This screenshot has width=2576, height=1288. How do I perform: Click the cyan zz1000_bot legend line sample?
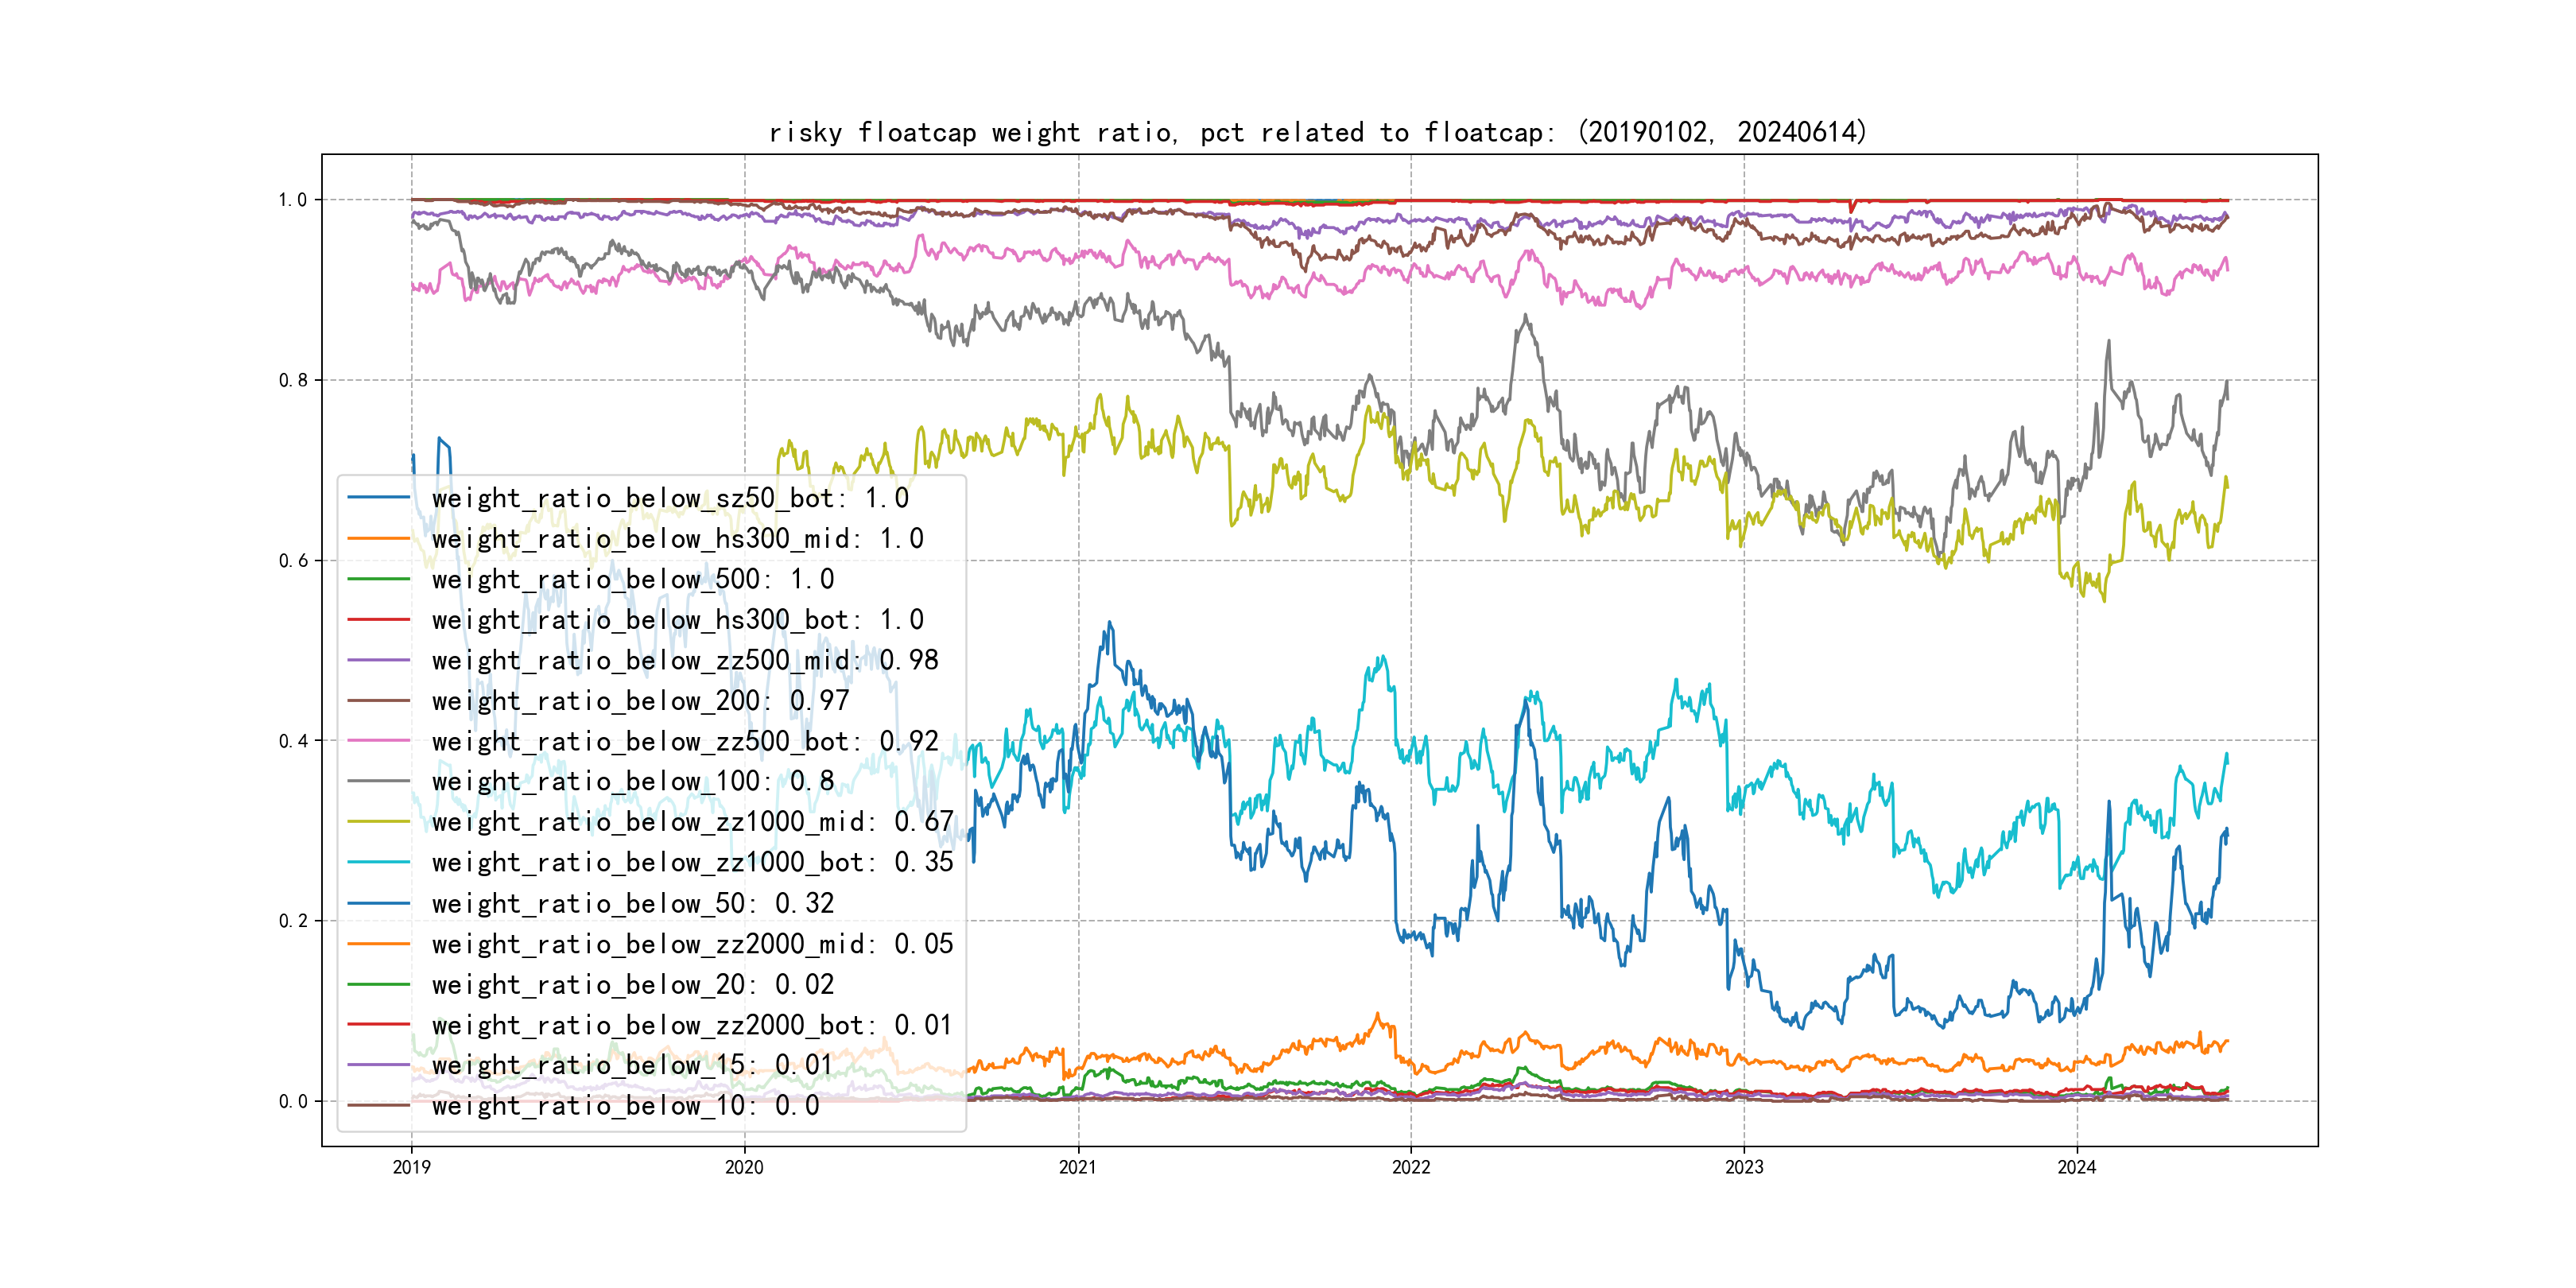click(x=379, y=862)
